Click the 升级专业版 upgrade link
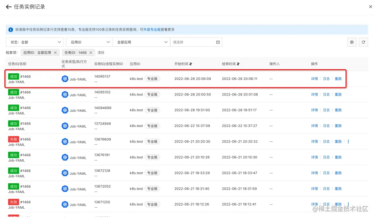 [152, 29]
